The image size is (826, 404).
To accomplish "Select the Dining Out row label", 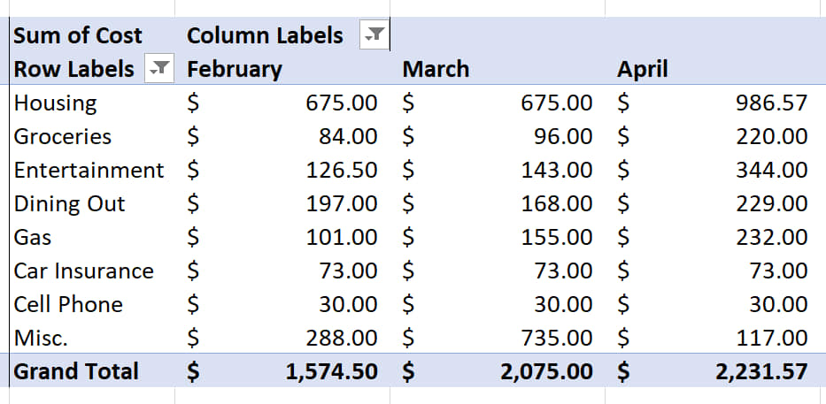I will click(70, 204).
